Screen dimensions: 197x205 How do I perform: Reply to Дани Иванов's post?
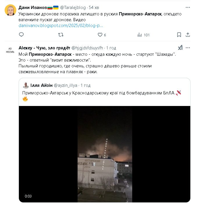coord(21,35)
